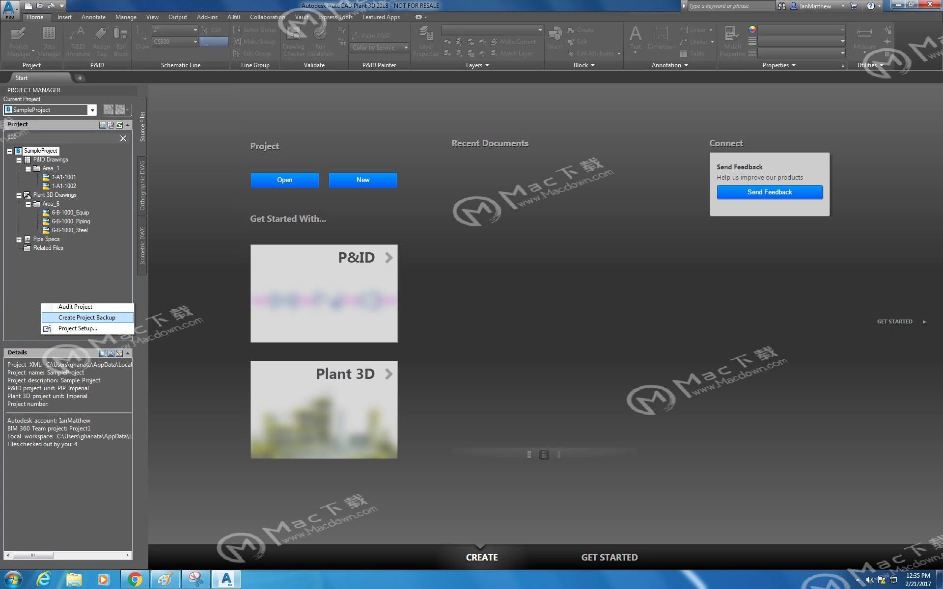The image size is (943, 589).
Task: Click the Assign Tag tool
Action: point(101,42)
